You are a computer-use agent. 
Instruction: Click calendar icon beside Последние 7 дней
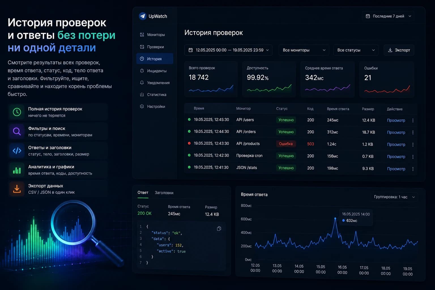368,16
